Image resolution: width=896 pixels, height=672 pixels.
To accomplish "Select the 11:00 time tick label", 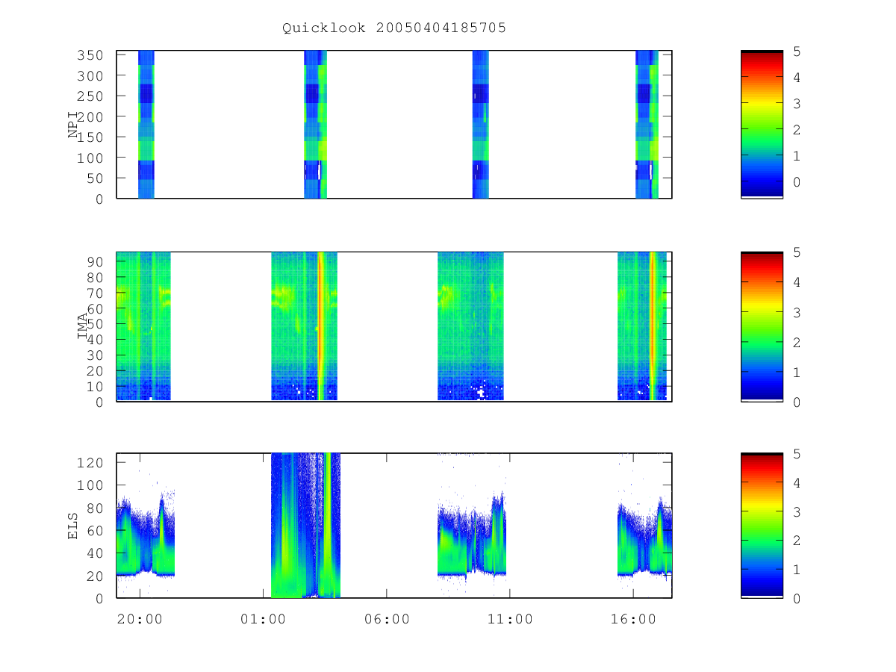I will [510, 619].
